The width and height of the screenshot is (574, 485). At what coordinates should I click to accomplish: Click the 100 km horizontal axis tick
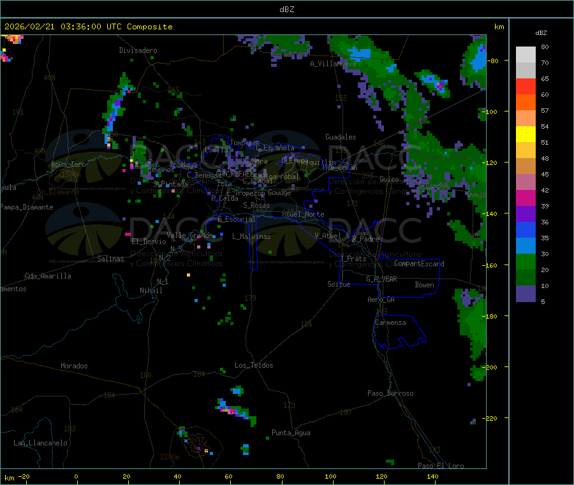tap(330, 476)
